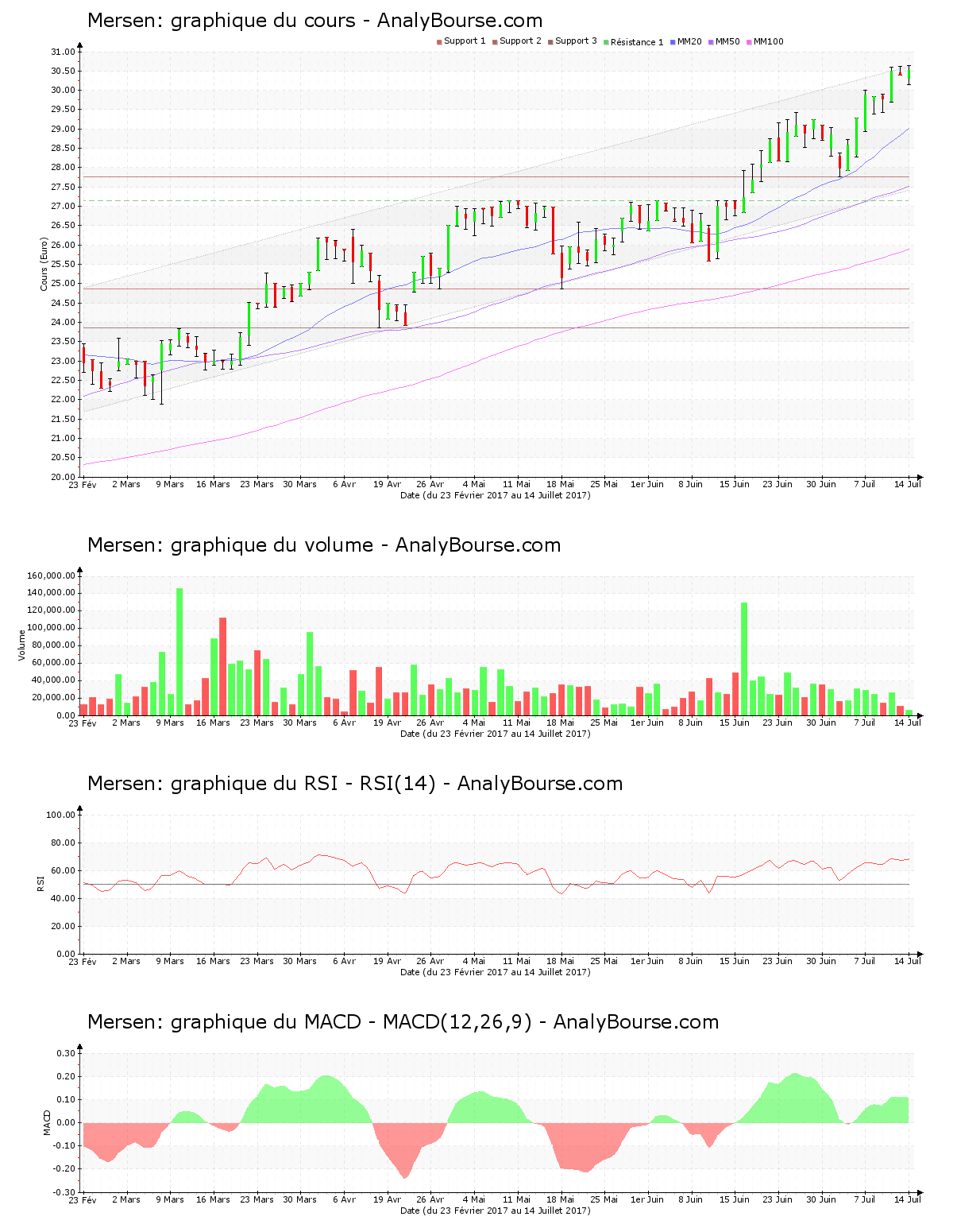Click the 'Volume' vertical axis label
The image size is (953, 1232).
click(x=22, y=645)
